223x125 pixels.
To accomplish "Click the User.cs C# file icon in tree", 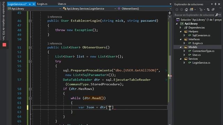I will click(x=190, y=55).
